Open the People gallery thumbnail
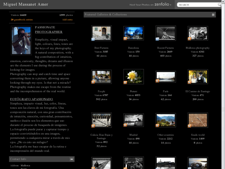 click(102, 77)
